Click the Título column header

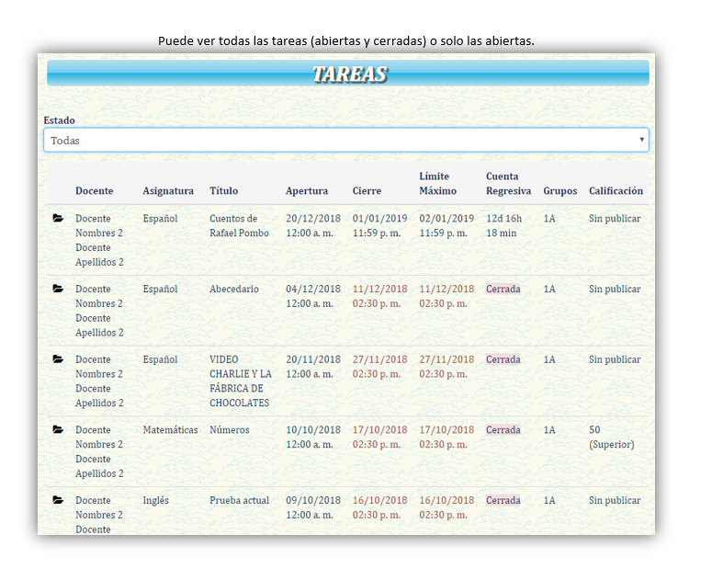pos(223,191)
